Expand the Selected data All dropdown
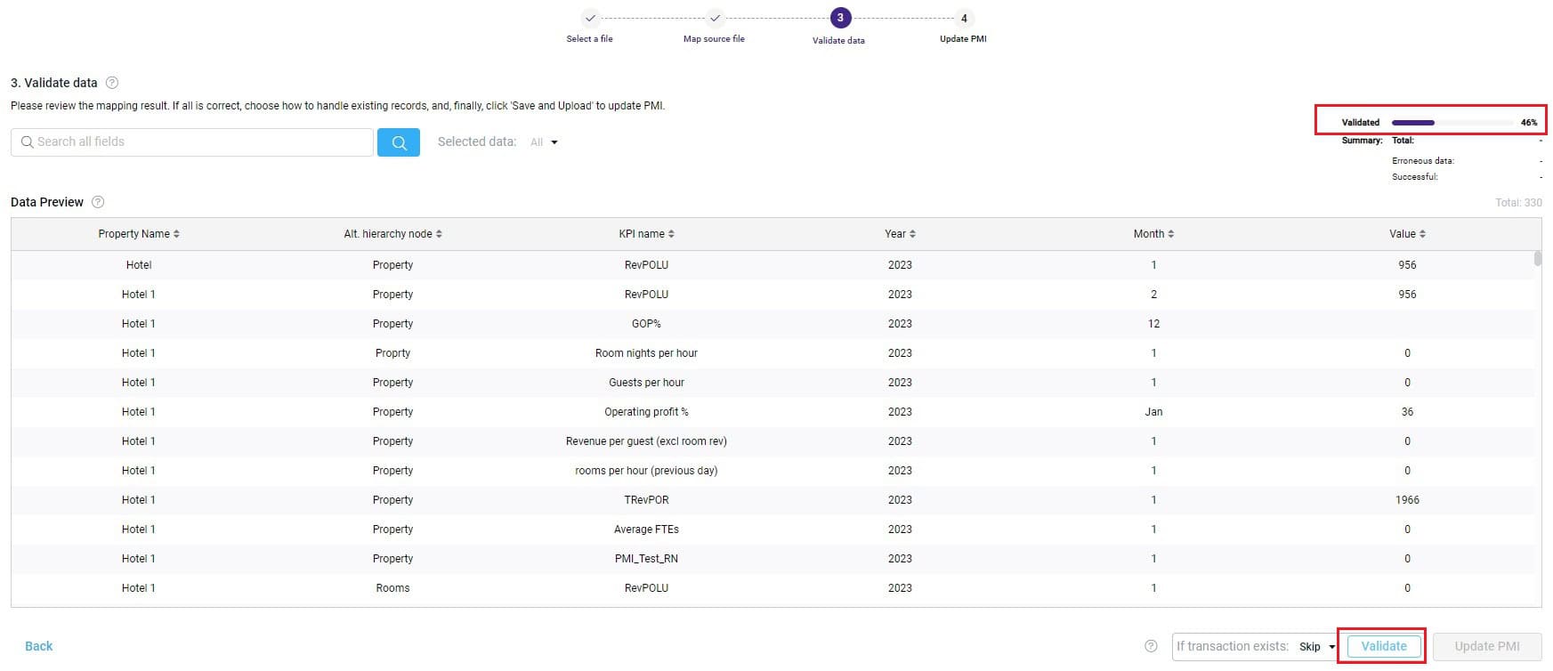This screenshot has width=1553, height=671. click(544, 142)
